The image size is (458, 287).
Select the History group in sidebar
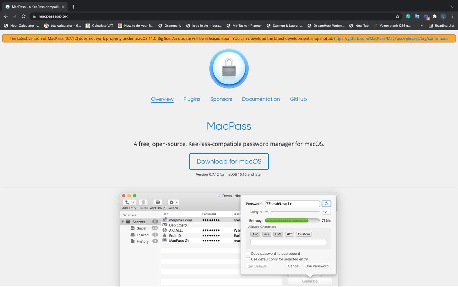click(x=140, y=241)
